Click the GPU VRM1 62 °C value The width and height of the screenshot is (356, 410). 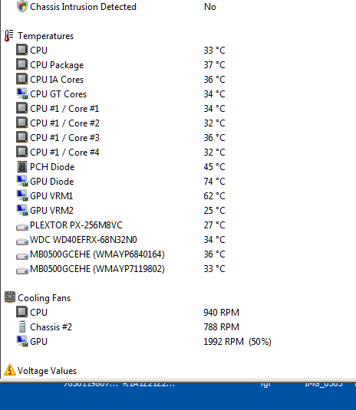point(214,196)
